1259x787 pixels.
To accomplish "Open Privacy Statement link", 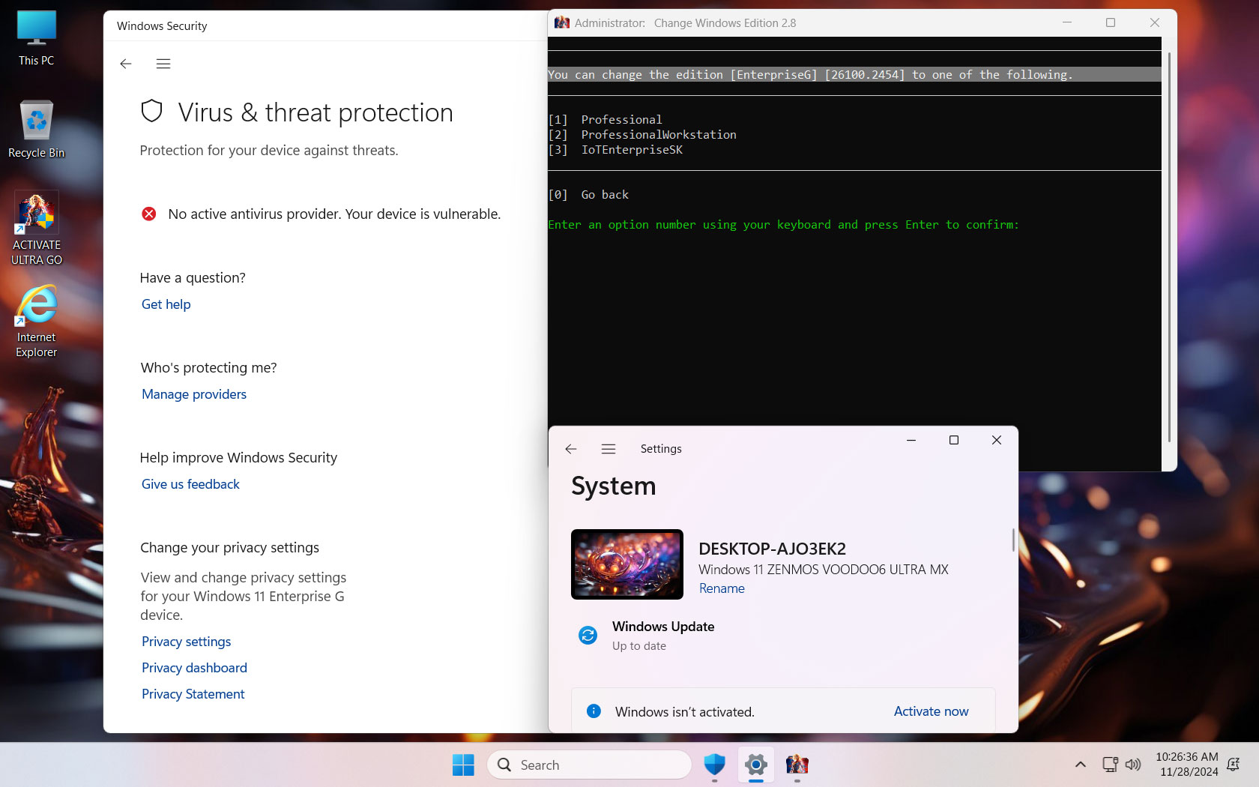I will point(193,694).
